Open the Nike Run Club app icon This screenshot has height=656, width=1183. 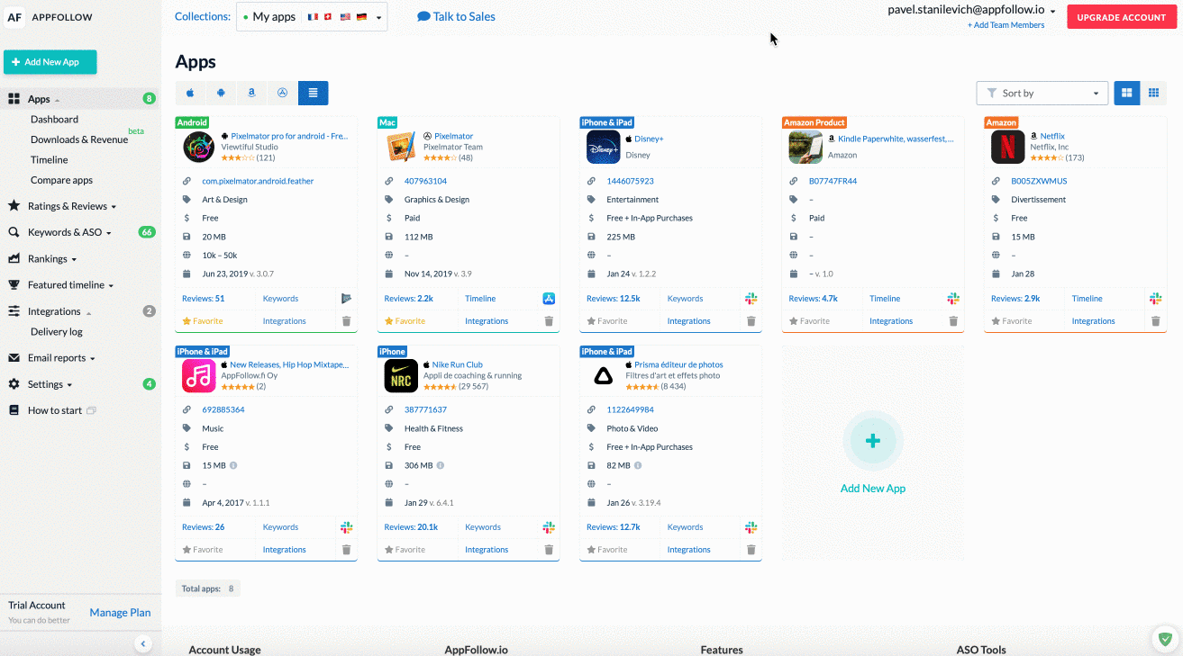click(401, 375)
